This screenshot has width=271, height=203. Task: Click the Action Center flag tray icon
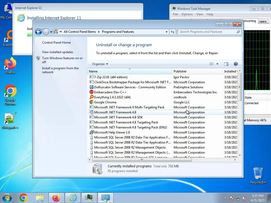tap(231, 198)
